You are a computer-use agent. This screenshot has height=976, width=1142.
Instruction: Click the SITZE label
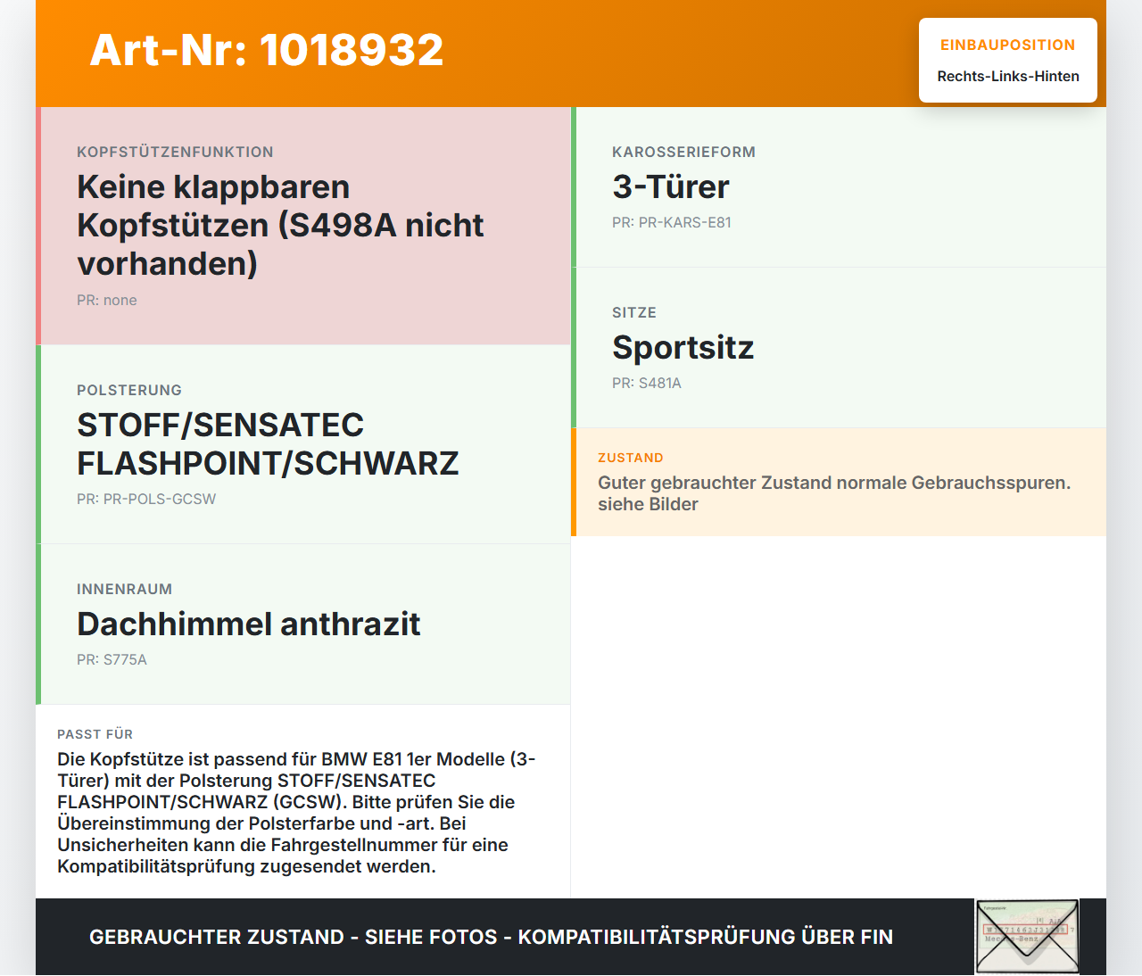pyautogui.click(x=634, y=313)
